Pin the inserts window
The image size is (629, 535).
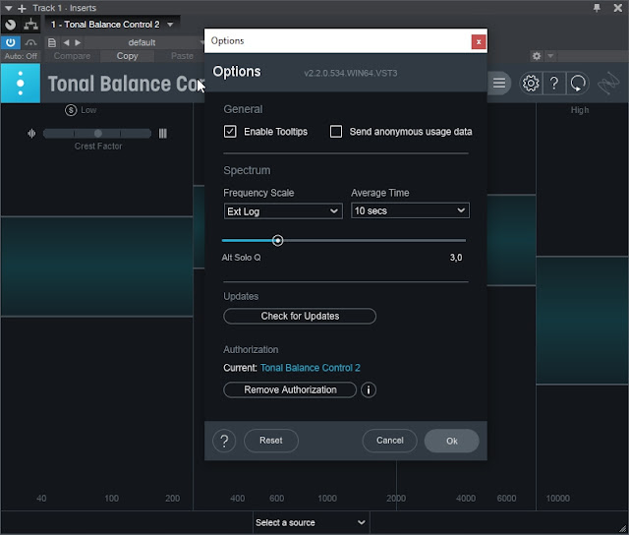(597, 8)
